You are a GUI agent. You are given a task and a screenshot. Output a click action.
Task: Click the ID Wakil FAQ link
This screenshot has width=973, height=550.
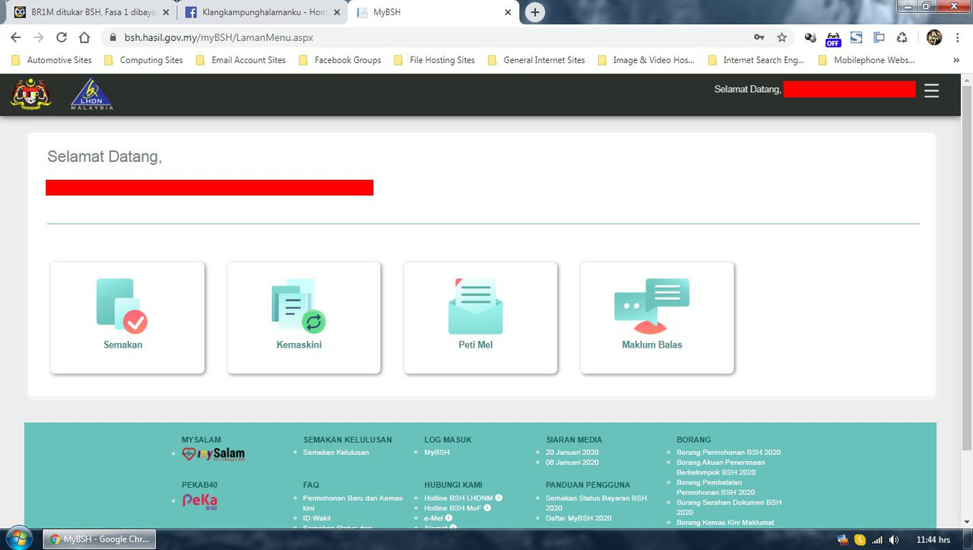pyautogui.click(x=316, y=518)
